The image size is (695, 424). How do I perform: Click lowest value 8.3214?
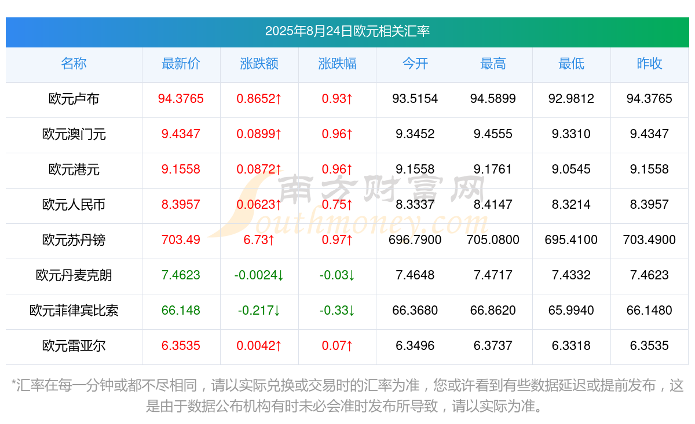tap(571, 205)
